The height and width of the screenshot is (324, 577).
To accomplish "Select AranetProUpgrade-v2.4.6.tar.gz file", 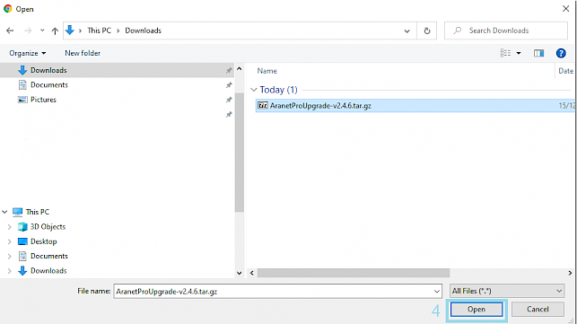I will 415,106.
